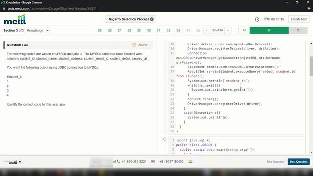This screenshot has width=313, height=176.
Task: Click code line 17 executeQuery statement
Action: pos(236,74)
